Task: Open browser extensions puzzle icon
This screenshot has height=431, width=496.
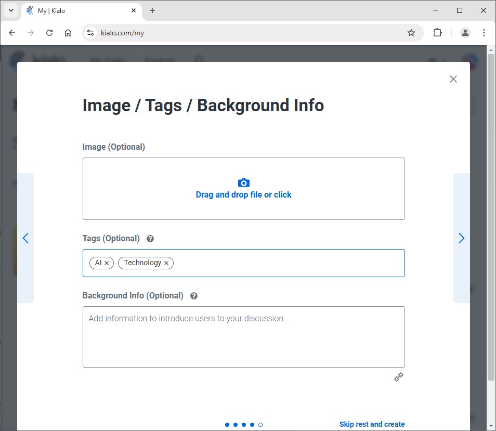Action: coord(437,33)
